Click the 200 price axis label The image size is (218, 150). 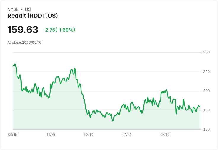click(206, 91)
